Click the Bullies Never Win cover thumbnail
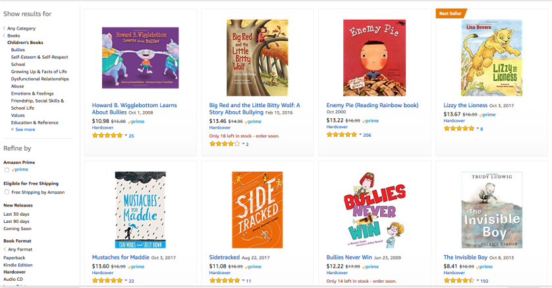552x288 pixels. [374, 210]
